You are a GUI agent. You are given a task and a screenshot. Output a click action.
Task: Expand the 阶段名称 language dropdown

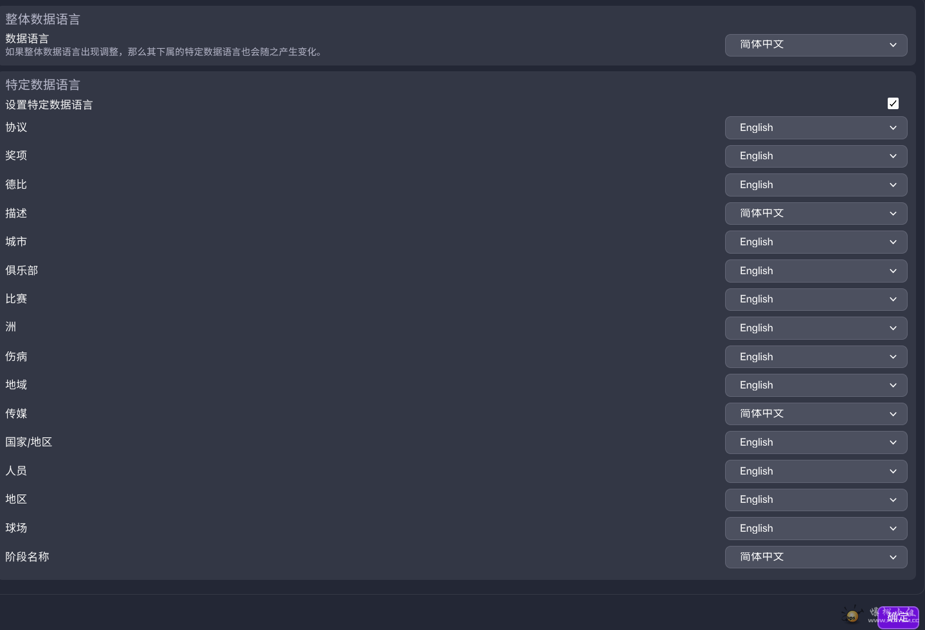[816, 557]
